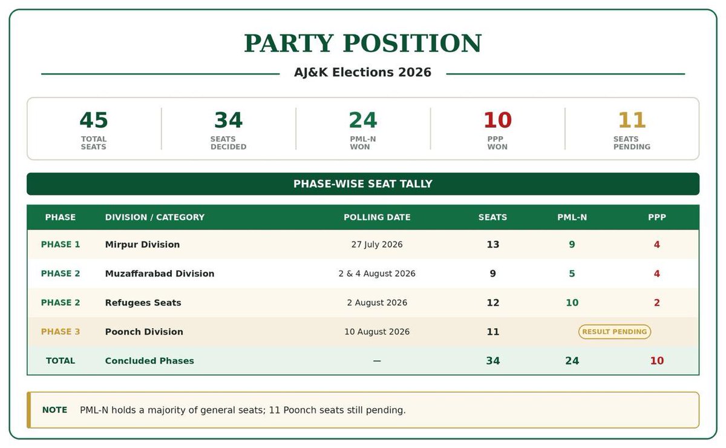Viewport: 726px width, 448px height.
Task: Select the Muzaffarabad Division row label
Action: click(160, 274)
